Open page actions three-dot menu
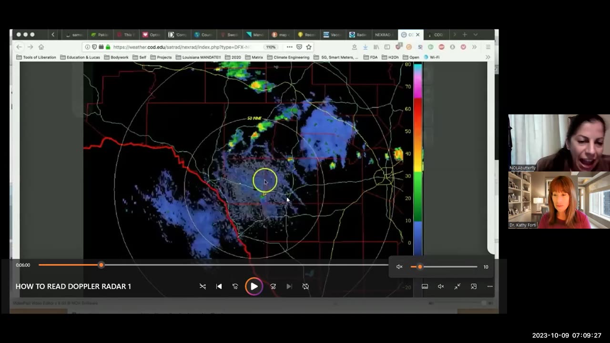610x343 pixels. pyautogui.click(x=289, y=47)
